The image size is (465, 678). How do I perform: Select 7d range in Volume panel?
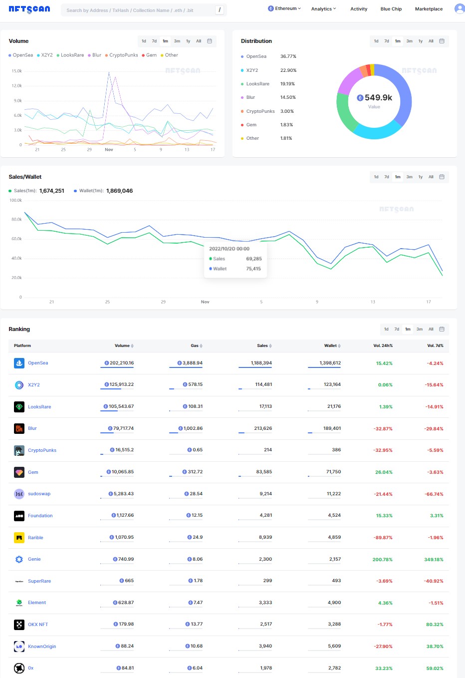pos(154,41)
